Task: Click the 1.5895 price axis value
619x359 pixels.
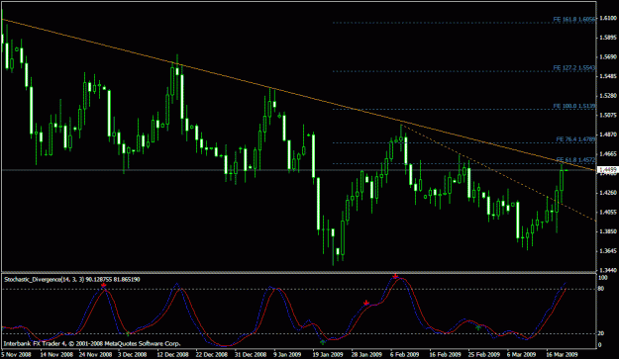Action: click(608, 38)
